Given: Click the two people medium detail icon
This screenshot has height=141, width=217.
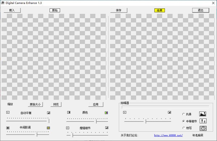Looking at the screenshot, I should point(203,121).
